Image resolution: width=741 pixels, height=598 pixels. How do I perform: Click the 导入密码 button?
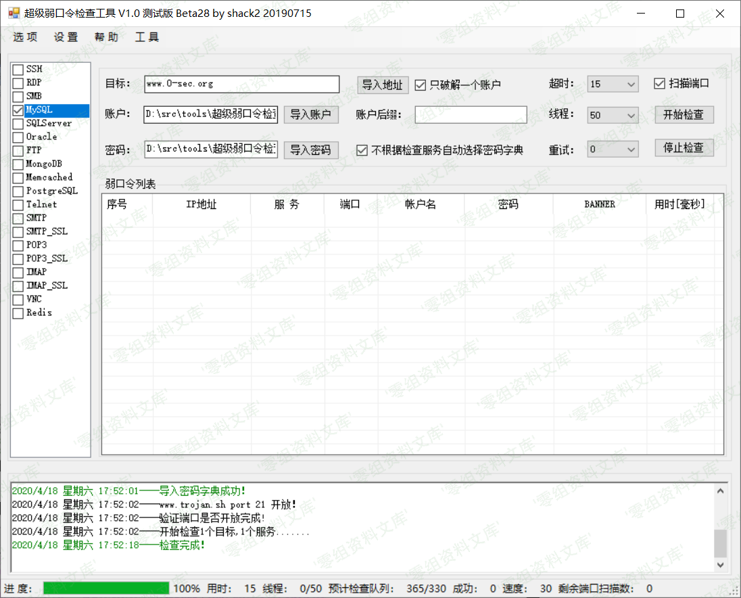tap(310, 150)
